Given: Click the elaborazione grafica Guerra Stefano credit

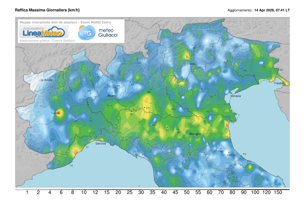Looking at the screenshot, I should point(48,40).
